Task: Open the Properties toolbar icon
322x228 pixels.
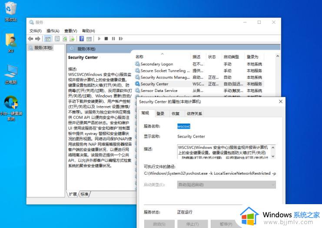Action: [x=57, y=39]
